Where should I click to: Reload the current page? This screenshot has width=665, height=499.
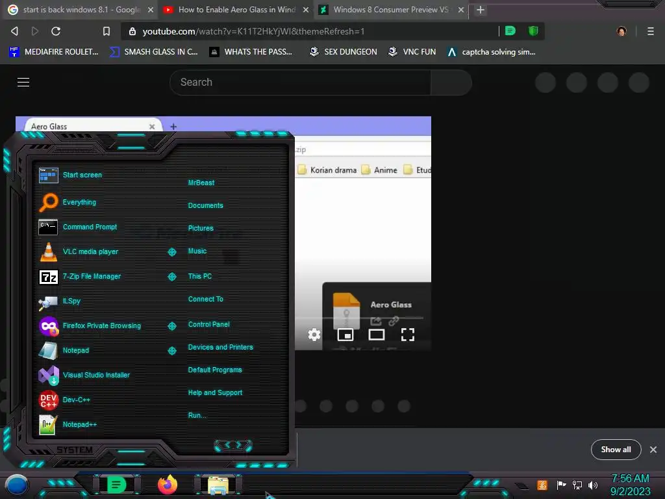click(56, 31)
